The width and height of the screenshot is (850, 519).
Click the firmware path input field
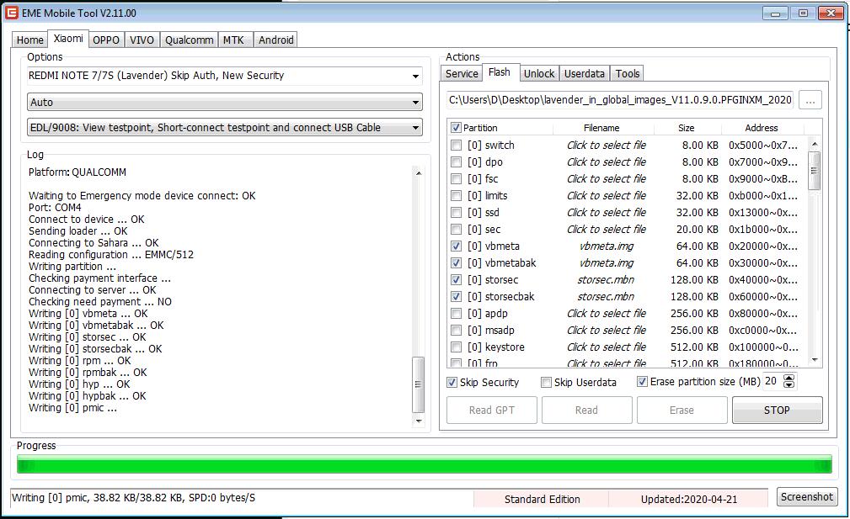pyautogui.click(x=620, y=100)
